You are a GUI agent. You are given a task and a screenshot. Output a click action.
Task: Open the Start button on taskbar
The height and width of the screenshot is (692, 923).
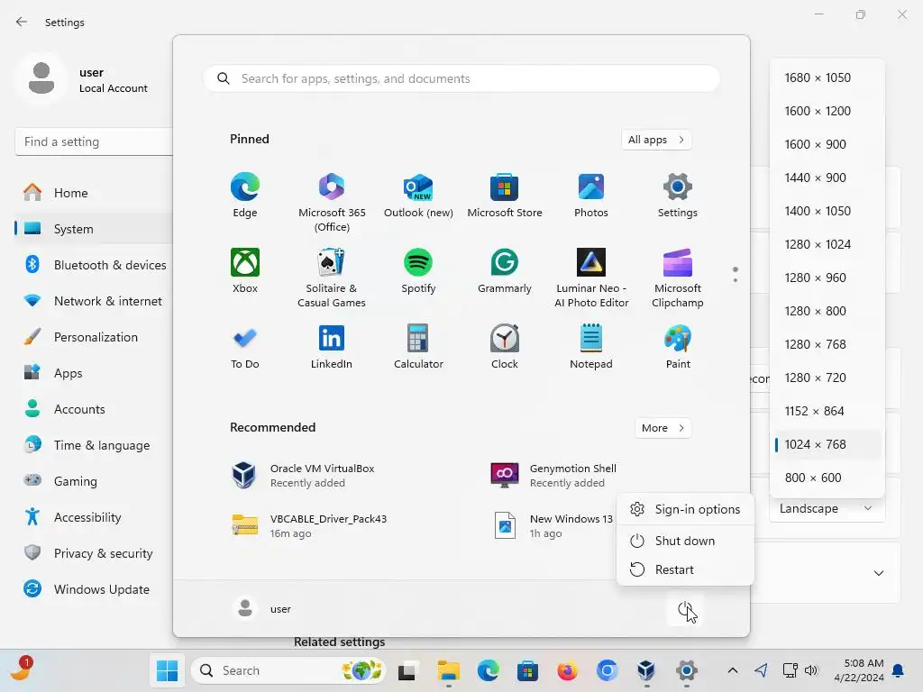167,670
